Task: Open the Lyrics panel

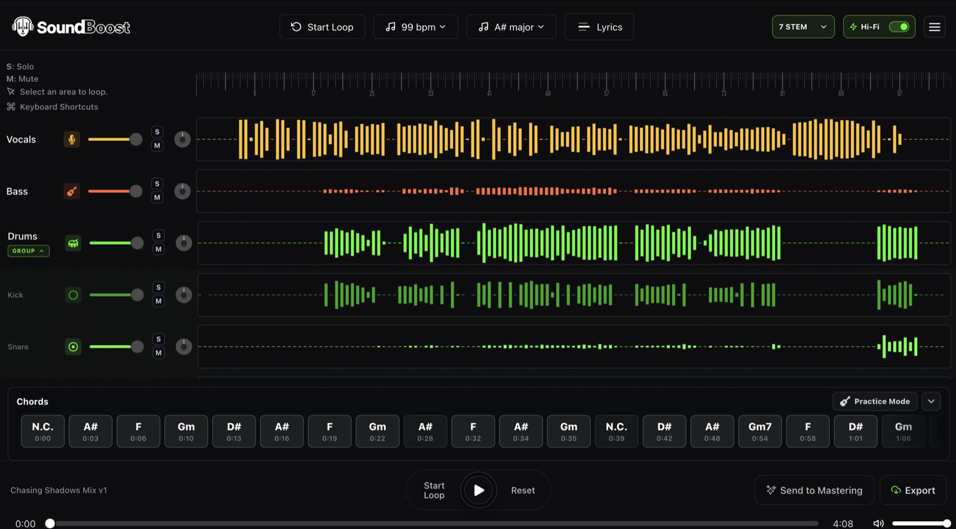Action: [x=599, y=27]
